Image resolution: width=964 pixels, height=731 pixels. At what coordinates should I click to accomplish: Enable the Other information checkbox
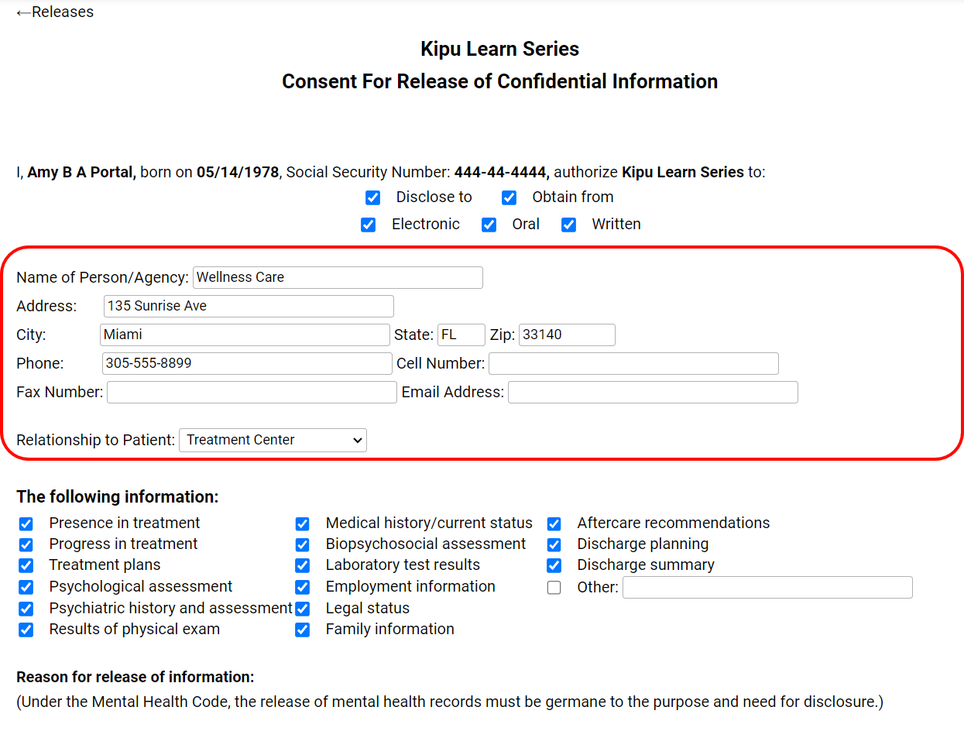point(554,588)
